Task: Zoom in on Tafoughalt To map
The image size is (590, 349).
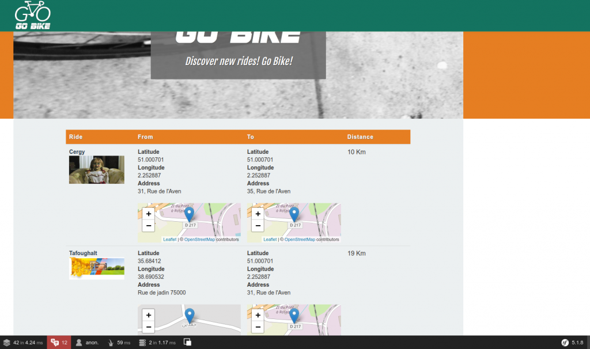Action: point(258,315)
